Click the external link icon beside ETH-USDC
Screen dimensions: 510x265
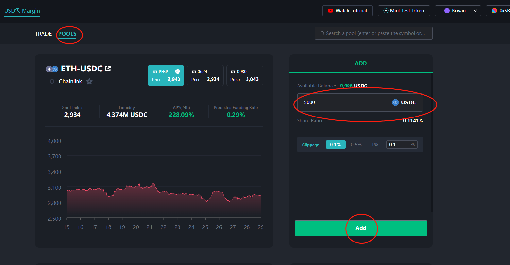[108, 69]
